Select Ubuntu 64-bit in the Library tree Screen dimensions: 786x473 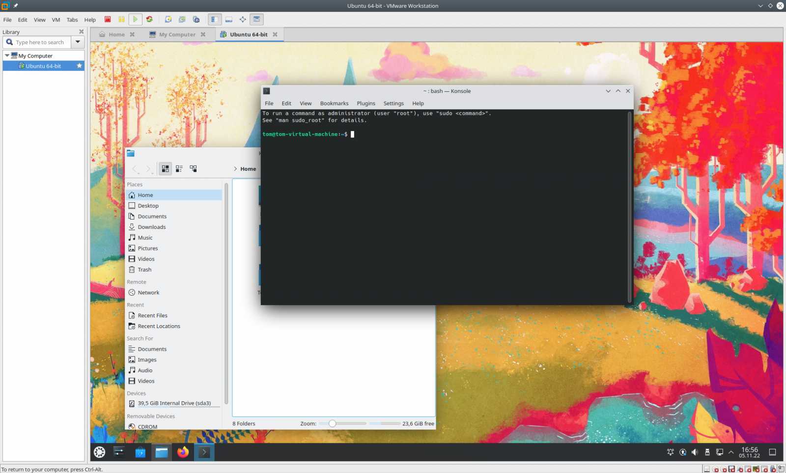(x=43, y=66)
